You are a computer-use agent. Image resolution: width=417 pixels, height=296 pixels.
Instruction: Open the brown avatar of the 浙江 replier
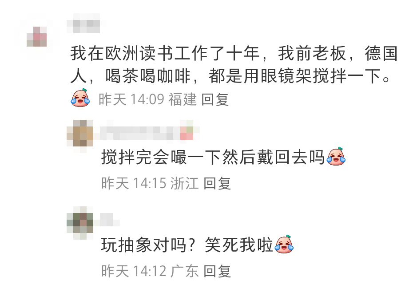[80, 133]
